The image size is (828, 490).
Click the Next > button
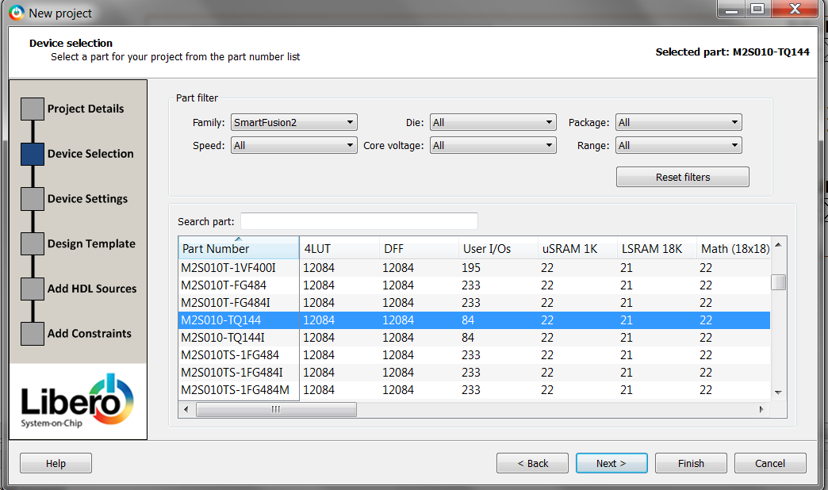point(611,463)
